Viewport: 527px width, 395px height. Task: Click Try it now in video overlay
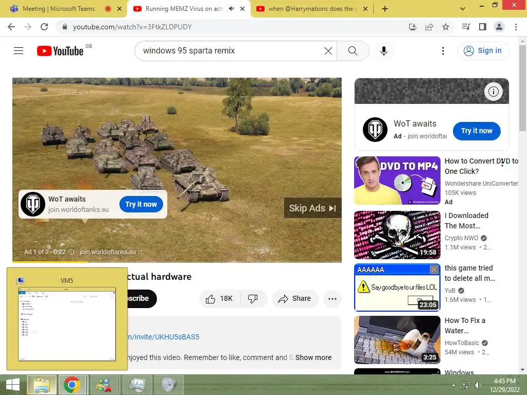click(x=141, y=204)
